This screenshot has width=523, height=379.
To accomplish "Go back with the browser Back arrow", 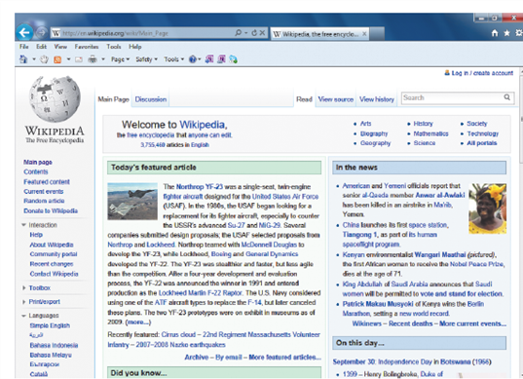I will tap(24, 33).
